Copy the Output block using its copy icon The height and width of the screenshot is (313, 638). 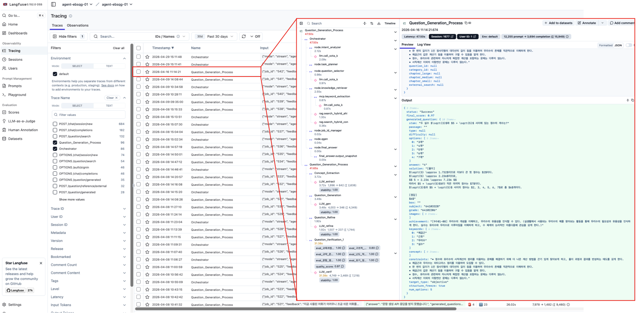tap(633, 100)
